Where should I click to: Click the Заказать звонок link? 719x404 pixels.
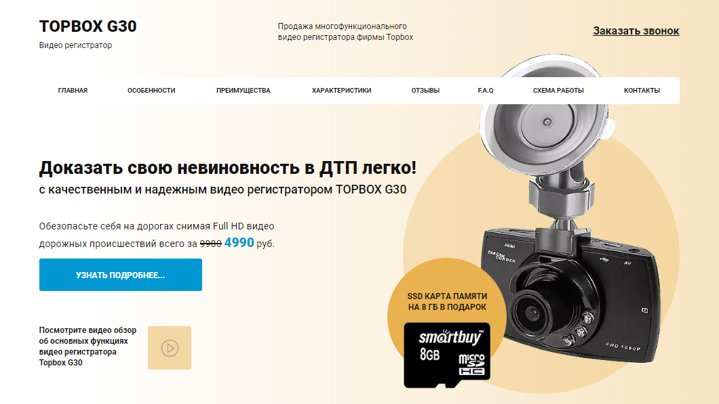click(x=636, y=30)
